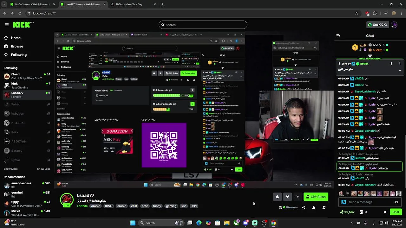
Task: Click the Lsaad77 streamer avatar
Action: click(x=67, y=200)
